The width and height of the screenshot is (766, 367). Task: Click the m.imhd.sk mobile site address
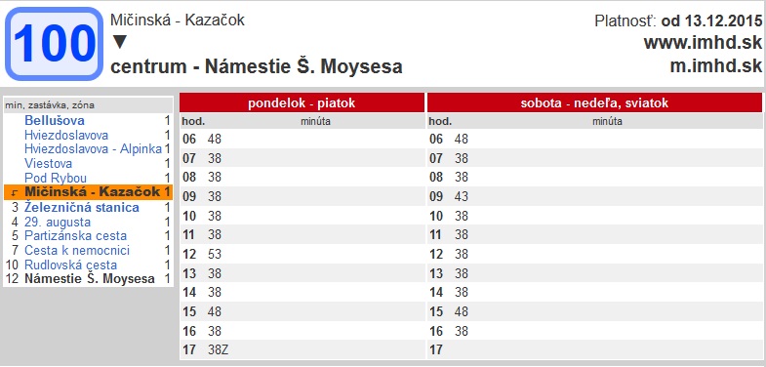click(716, 66)
